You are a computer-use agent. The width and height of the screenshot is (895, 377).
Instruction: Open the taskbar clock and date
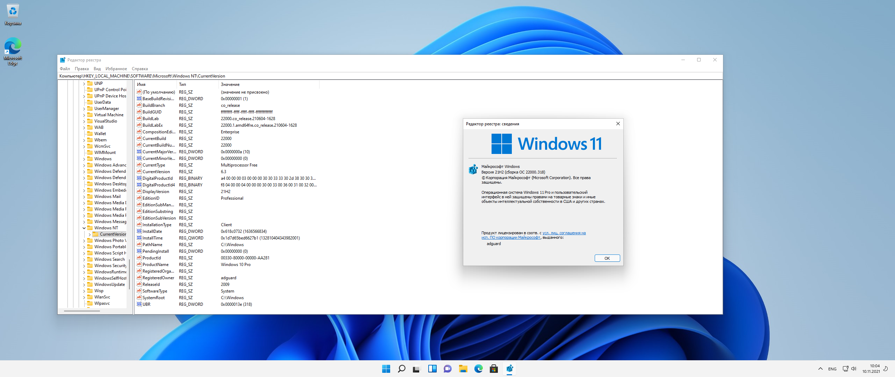click(x=871, y=369)
